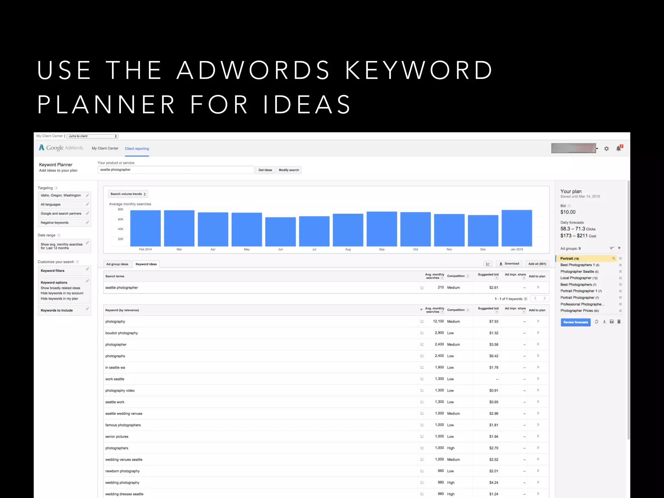Add photography keyword to plan

[x=538, y=321]
